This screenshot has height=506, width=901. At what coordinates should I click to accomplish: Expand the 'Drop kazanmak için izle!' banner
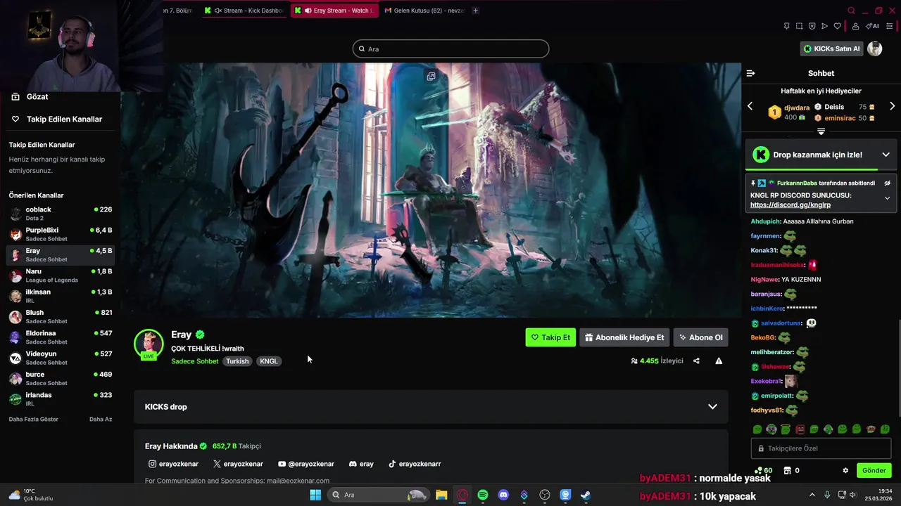click(x=886, y=155)
